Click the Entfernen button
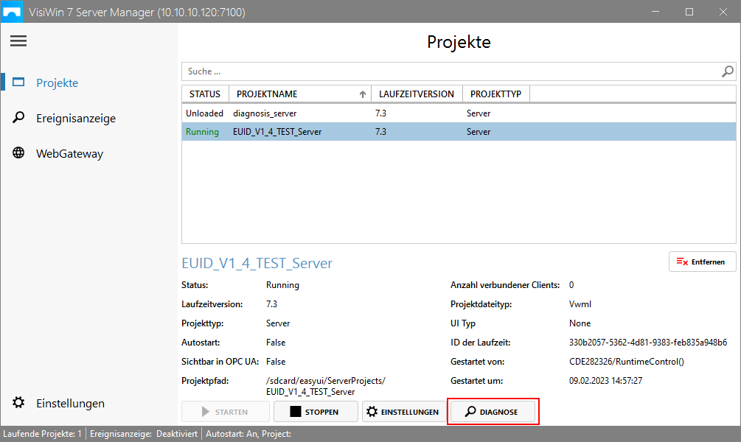This screenshot has height=442, width=741. tap(702, 262)
